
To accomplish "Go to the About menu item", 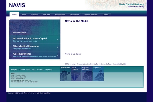I will click(24, 15).
